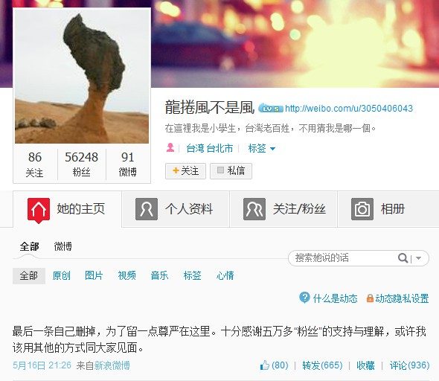This screenshot has height=381, width=439.
Task: Open the 个人资料 person icon
Action: [x=147, y=209]
